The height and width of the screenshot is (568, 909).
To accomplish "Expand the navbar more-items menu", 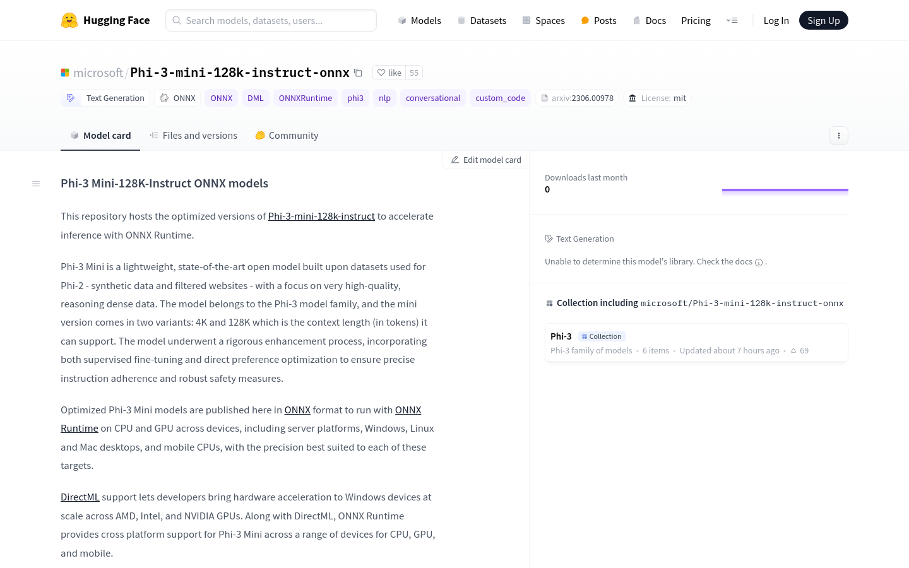I will pos(732,20).
